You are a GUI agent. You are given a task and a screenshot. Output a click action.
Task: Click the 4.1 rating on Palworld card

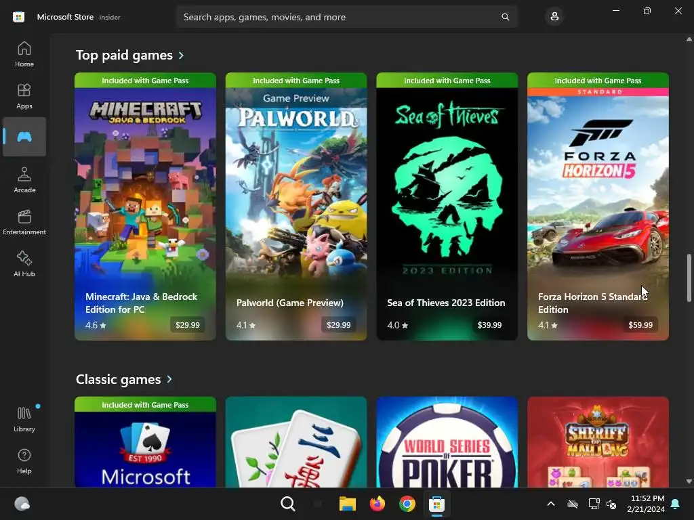[246, 326]
